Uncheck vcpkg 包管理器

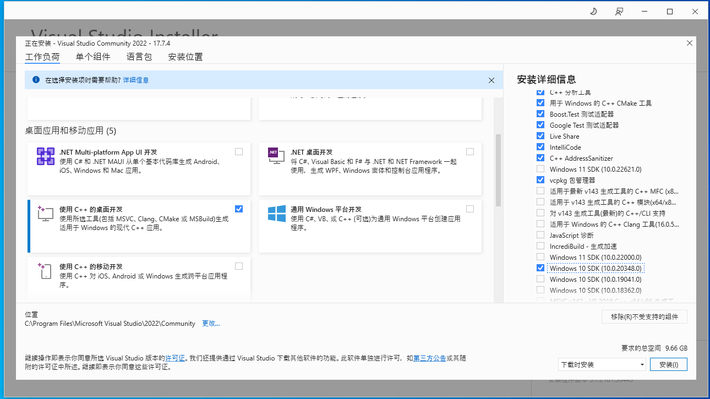540,180
